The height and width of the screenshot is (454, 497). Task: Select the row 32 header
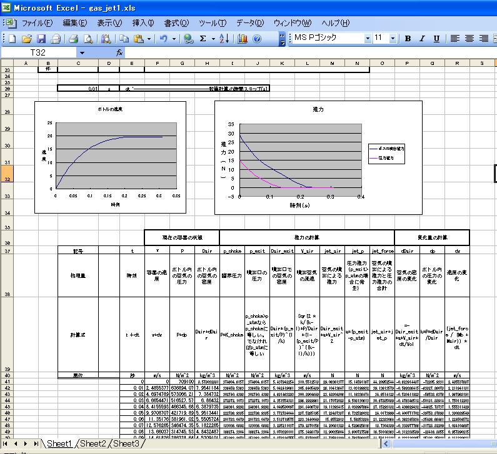(x=7, y=174)
